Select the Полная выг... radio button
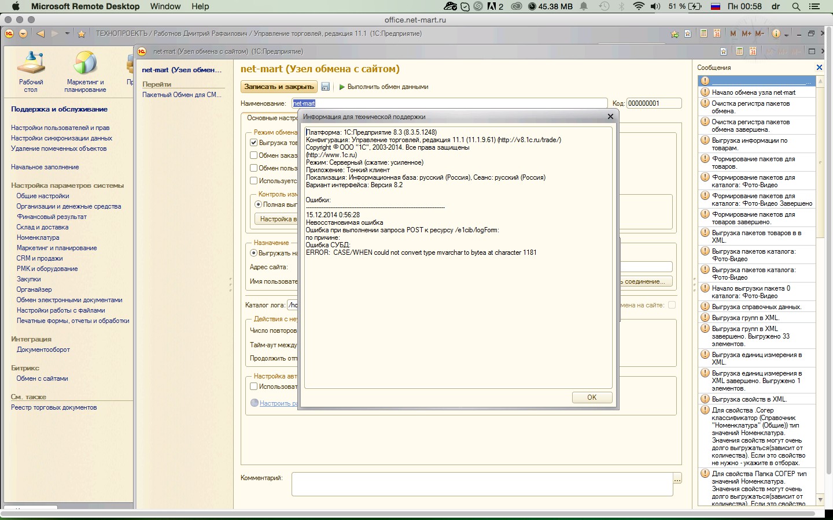 point(258,205)
